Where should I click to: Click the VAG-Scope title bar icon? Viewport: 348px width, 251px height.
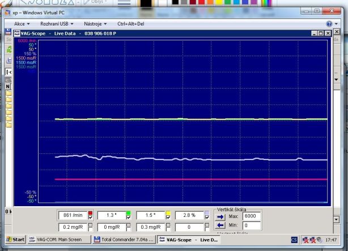(x=17, y=34)
